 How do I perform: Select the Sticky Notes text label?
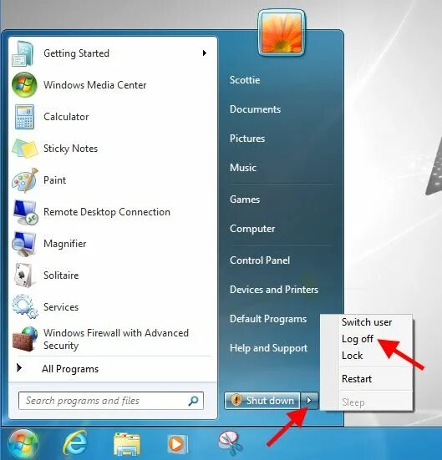pos(70,149)
